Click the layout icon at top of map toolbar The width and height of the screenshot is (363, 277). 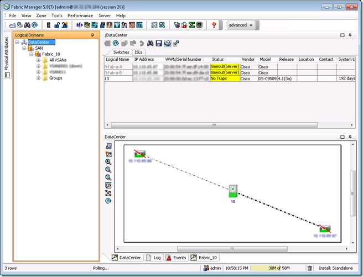pos(108,146)
